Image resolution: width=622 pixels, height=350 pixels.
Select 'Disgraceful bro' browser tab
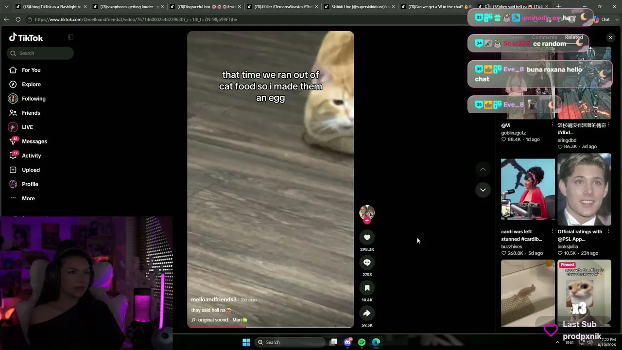click(x=206, y=7)
